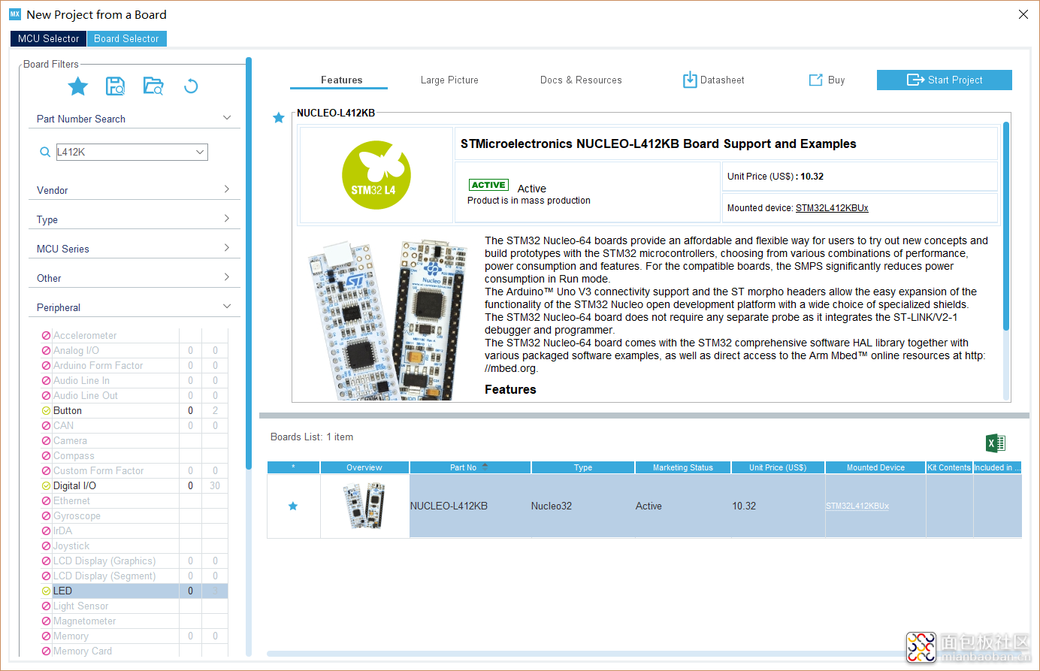
Task: Click the Nucleo board photo in details
Action: coord(387,319)
